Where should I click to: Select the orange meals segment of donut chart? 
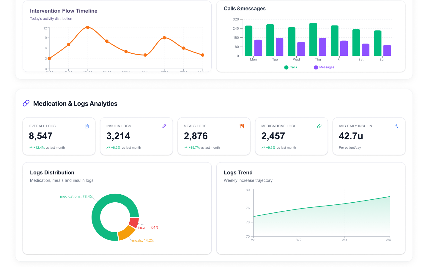(x=126, y=233)
